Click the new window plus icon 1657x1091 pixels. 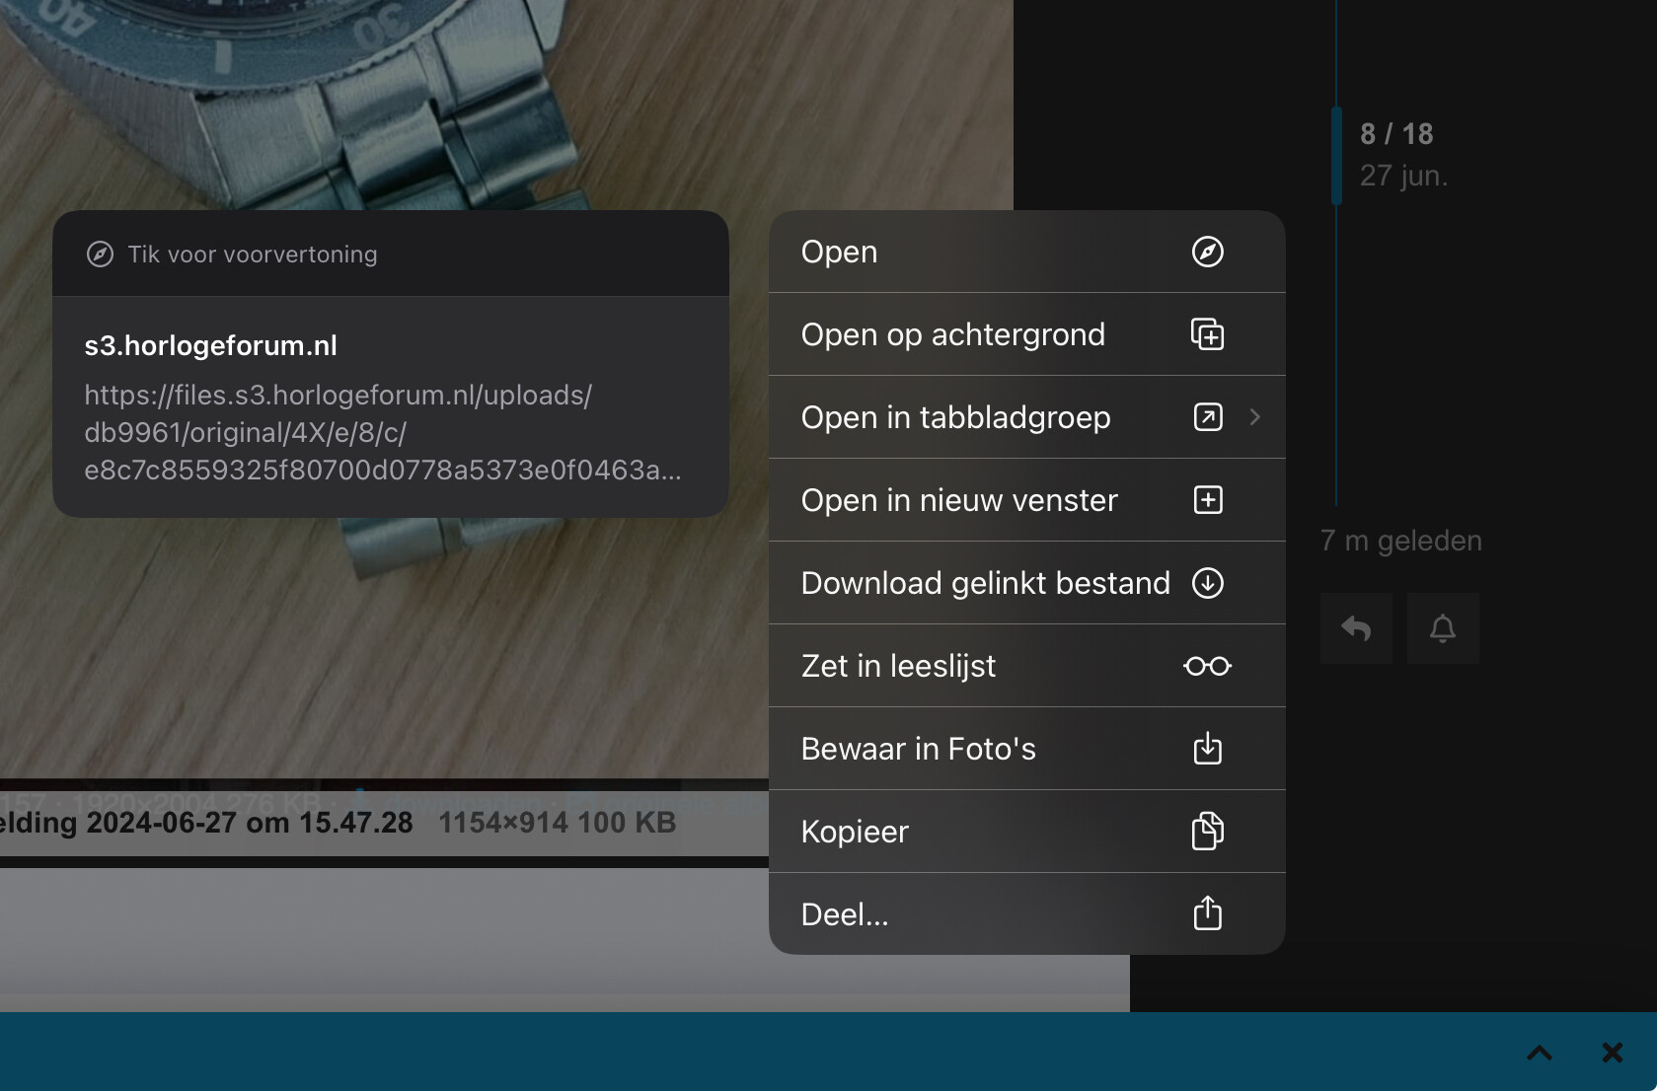(x=1207, y=500)
